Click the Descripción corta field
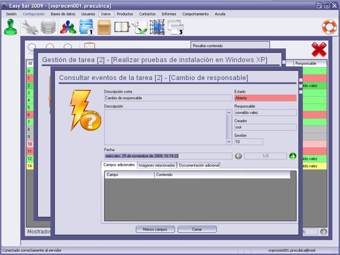The width and height of the screenshot is (340, 255). (x=168, y=98)
